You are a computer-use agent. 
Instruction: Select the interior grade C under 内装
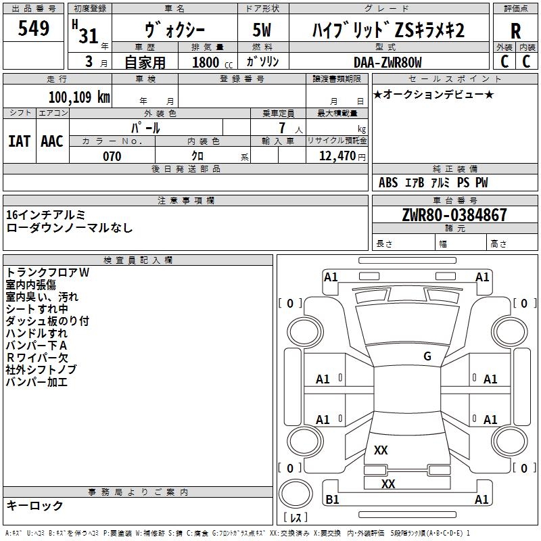click(x=527, y=61)
